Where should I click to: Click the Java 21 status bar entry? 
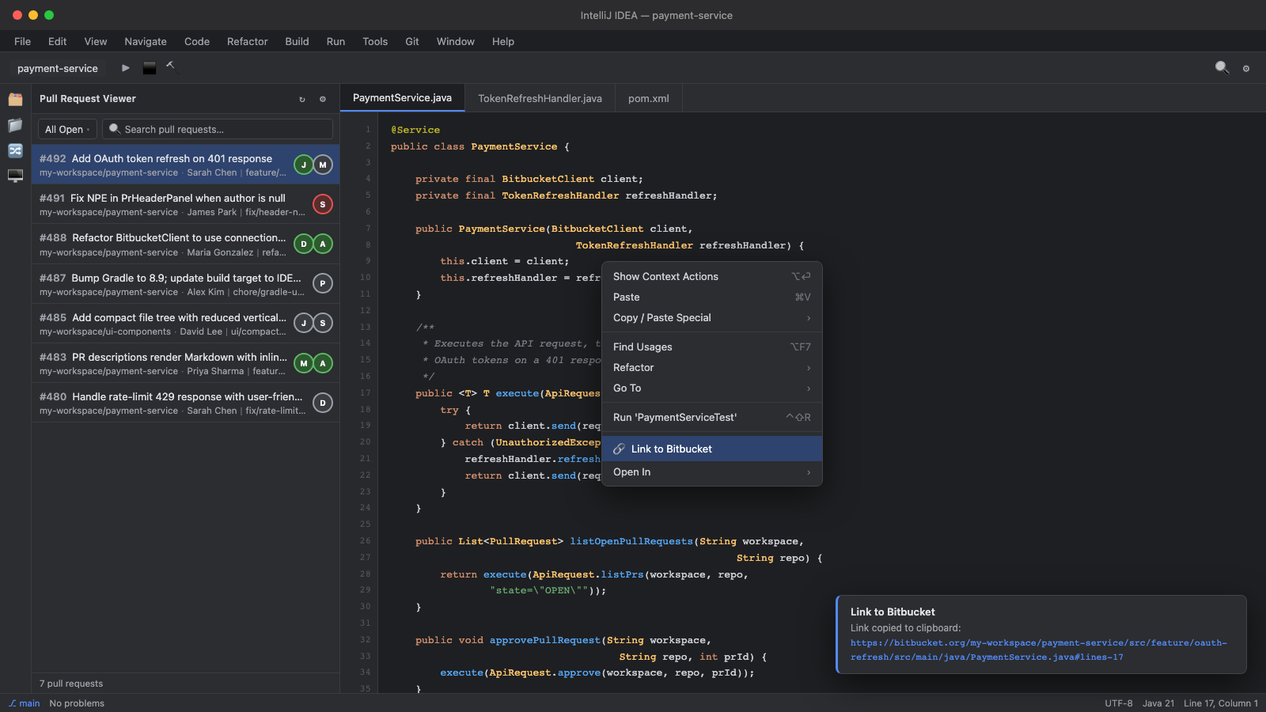click(x=1158, y=703)
